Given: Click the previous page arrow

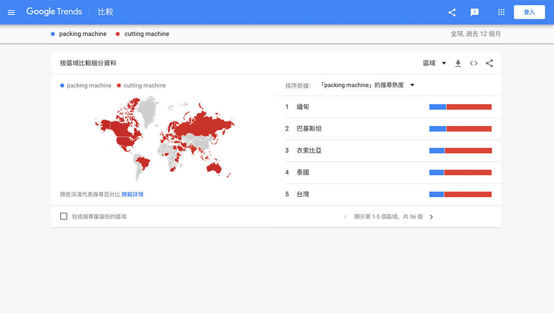Looking at the screenshot, I should pyautogui.click(x=345, y=217).
